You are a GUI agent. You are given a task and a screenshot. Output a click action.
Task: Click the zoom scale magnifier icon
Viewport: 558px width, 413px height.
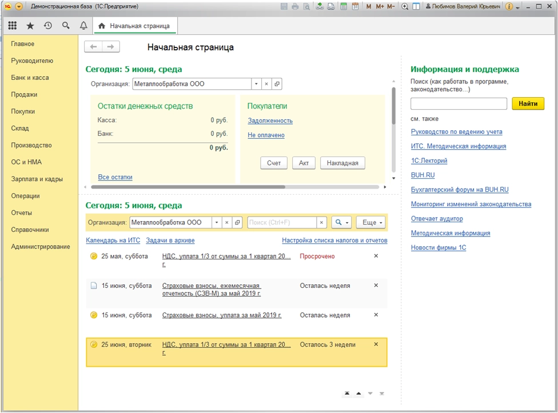(405, 6)
